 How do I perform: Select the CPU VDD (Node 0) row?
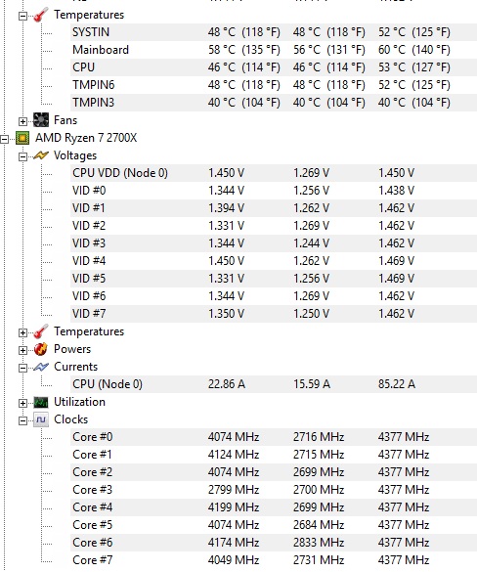coord(274,173)
